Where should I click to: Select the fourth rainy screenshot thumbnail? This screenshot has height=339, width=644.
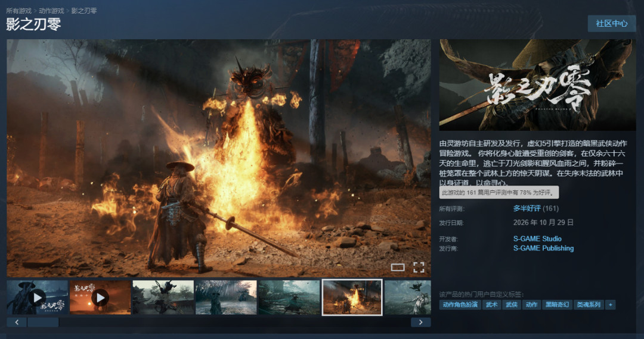tap(226, 297)
